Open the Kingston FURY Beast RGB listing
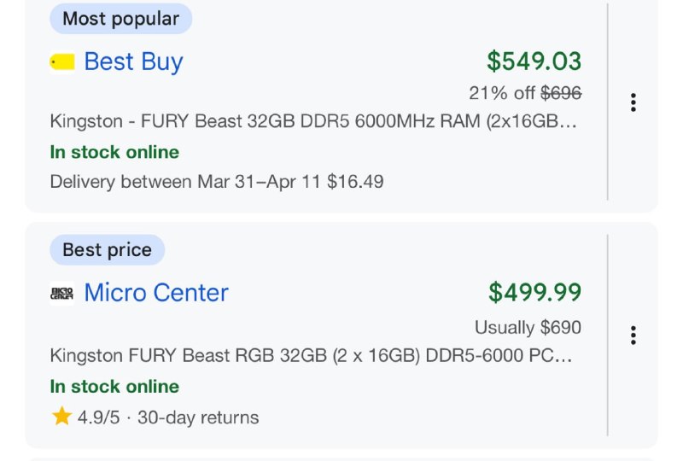The image size is (683, 461). point(313,355)
